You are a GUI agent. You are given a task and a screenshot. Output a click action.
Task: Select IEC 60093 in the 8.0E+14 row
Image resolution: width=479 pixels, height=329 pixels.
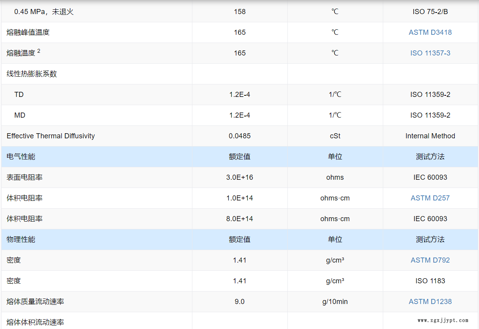430,219
